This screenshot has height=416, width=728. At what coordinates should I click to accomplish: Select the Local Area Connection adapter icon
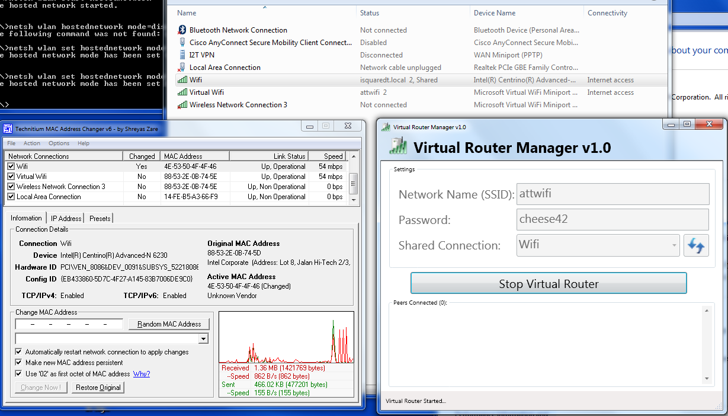[182, 68]
